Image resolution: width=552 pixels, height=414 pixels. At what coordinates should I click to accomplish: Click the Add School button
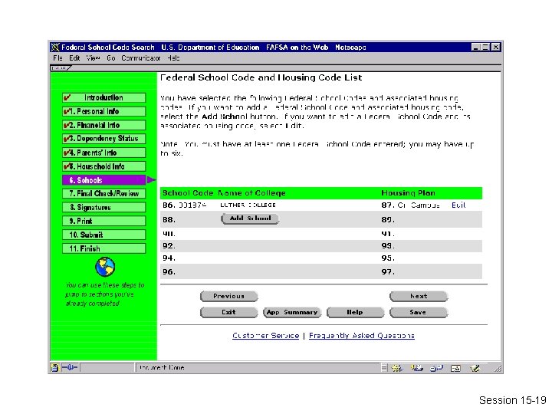pos(250,219)
